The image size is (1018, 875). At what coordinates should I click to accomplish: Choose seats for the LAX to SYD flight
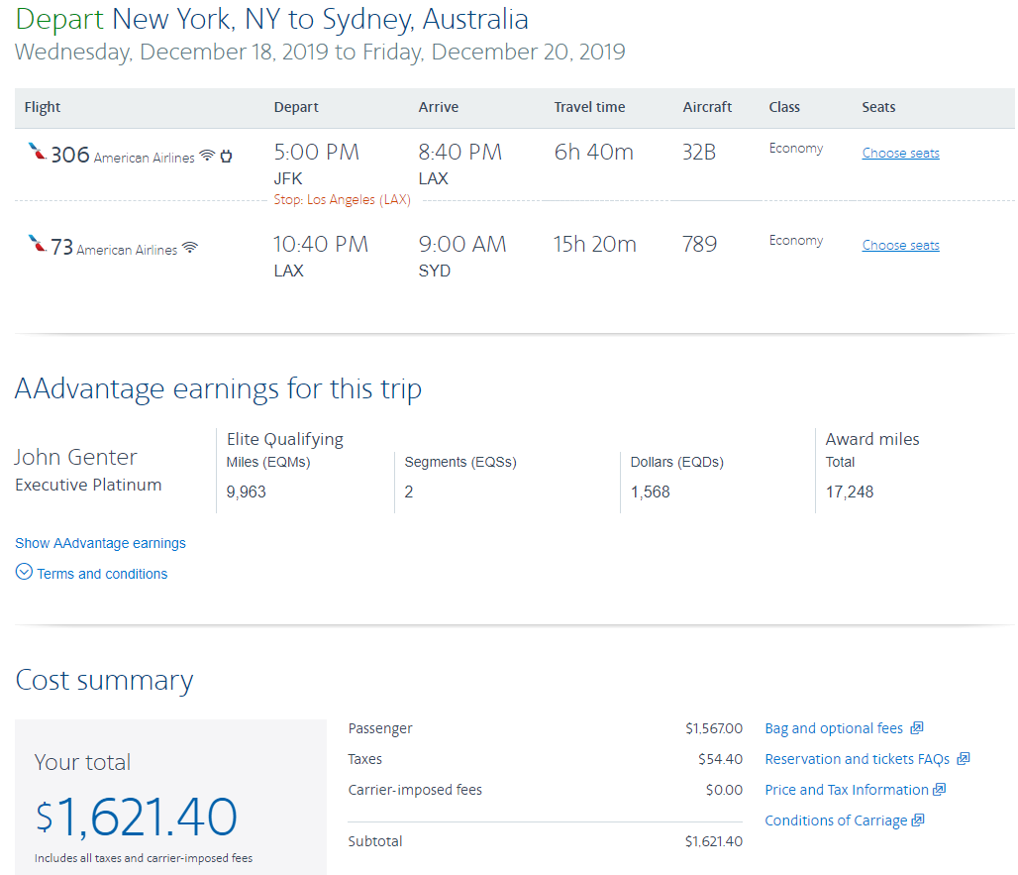(900, 245)
